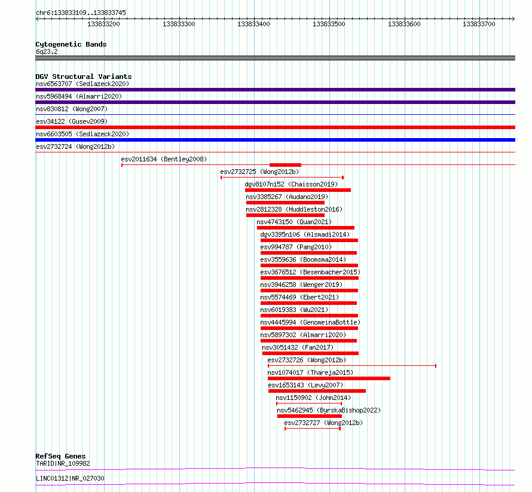Image resolution: width=532 pixels, height=492 pixels.
Task: Select nsv4743150 (Quan2021) label
Action: [294, 222]
